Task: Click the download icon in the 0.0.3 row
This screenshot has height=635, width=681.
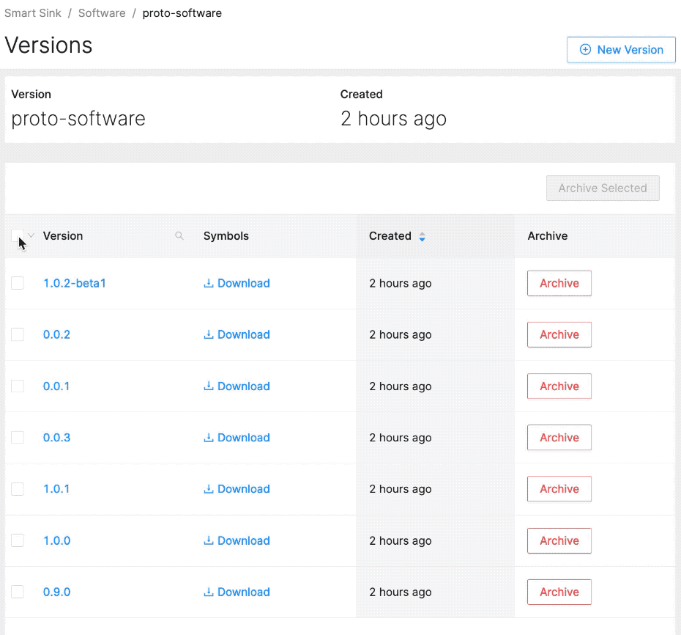Action: point(209,438)
